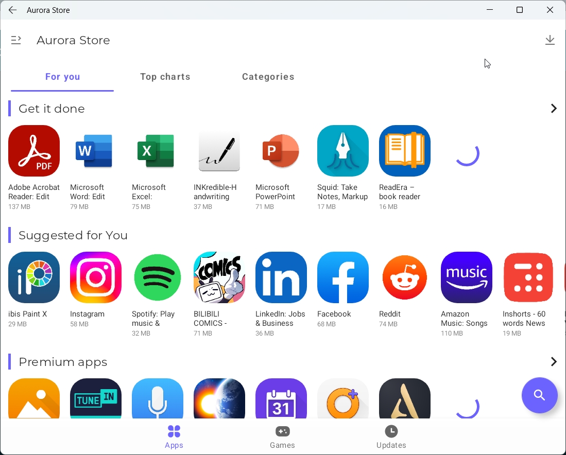Viewport: 566px width, 455px height.
Task: Open the navigation drawer menu icon
Action: pyautogui.click(x=16, y=40)
